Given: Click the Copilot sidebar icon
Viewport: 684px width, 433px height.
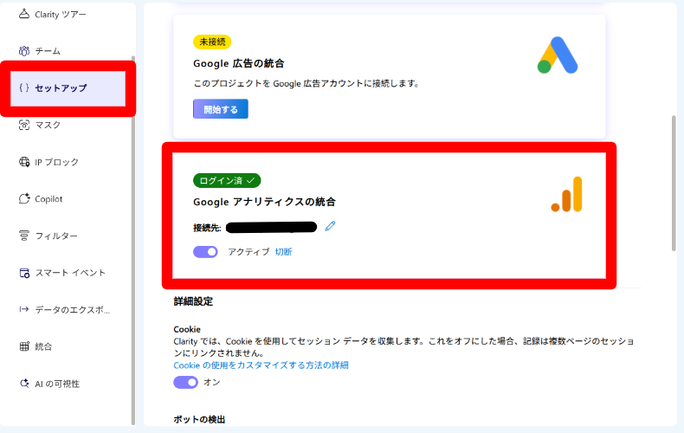Looking at the screenshot, I should click(24, 199).
